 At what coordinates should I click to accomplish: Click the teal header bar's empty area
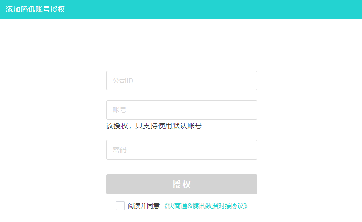coord(222,10)
